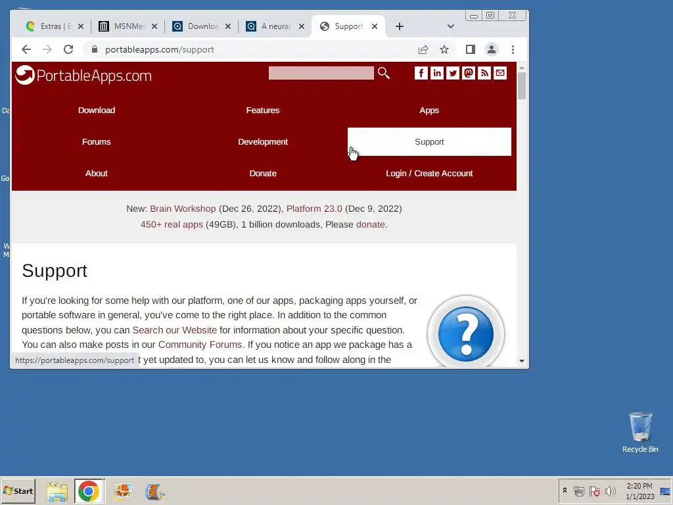
Task: Click the page scrollbar thumb
Action: coord(521,85)
